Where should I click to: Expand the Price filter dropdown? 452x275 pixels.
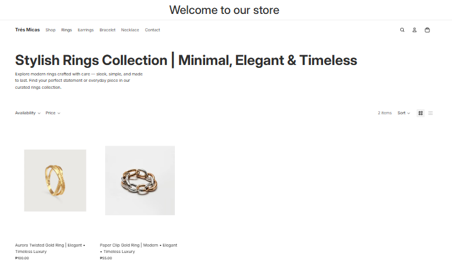[53, 113]
